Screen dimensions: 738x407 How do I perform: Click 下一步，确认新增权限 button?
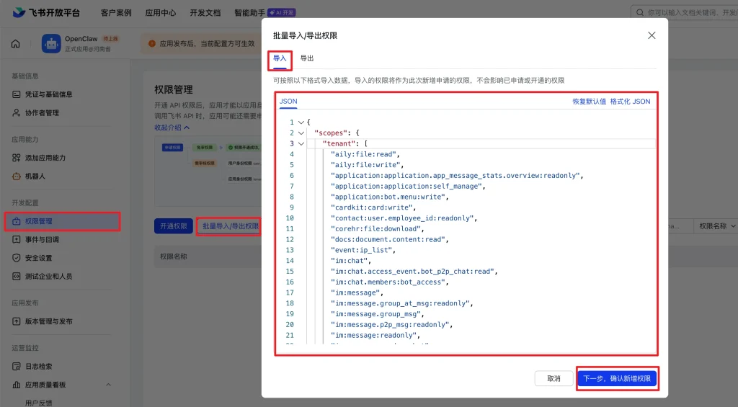(617, 378)
